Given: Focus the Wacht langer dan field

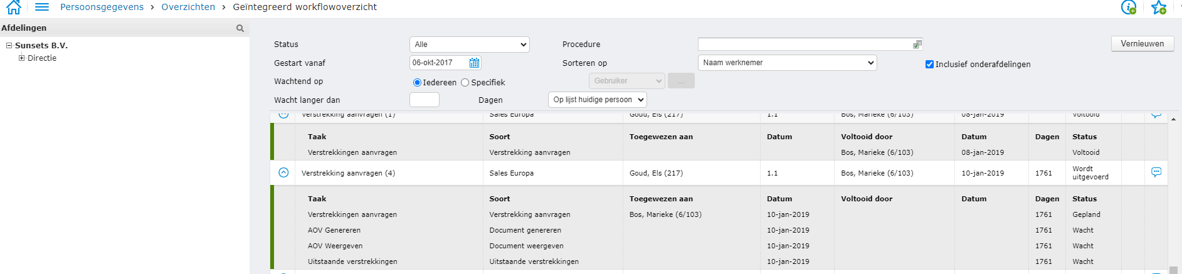Looking at the screenshot, I should point(425,100).
